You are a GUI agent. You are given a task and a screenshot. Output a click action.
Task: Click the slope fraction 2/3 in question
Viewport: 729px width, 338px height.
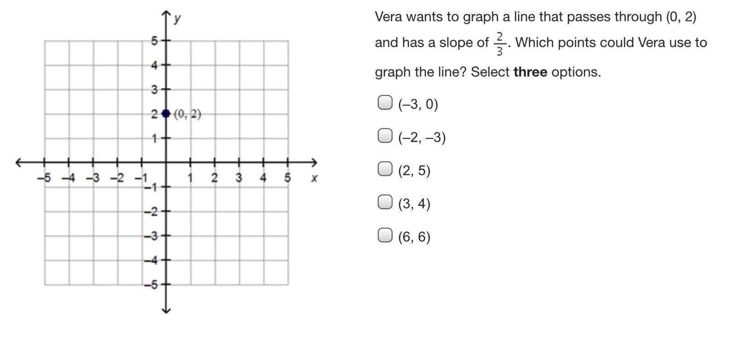click(x=499, y=44)
